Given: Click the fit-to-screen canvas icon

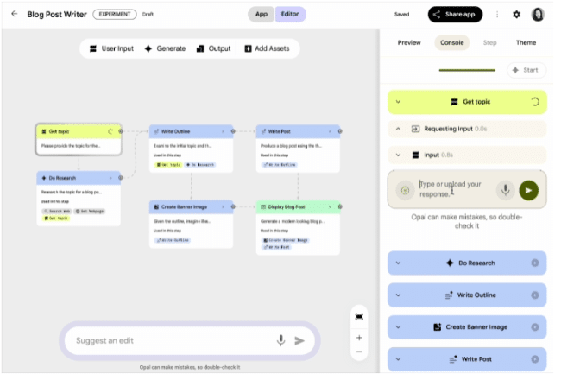Looking at the screenshot, I should (359, 317).
